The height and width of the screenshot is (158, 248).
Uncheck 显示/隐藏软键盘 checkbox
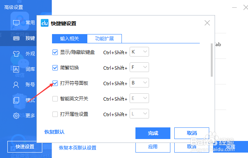click(x=55, y=52)
